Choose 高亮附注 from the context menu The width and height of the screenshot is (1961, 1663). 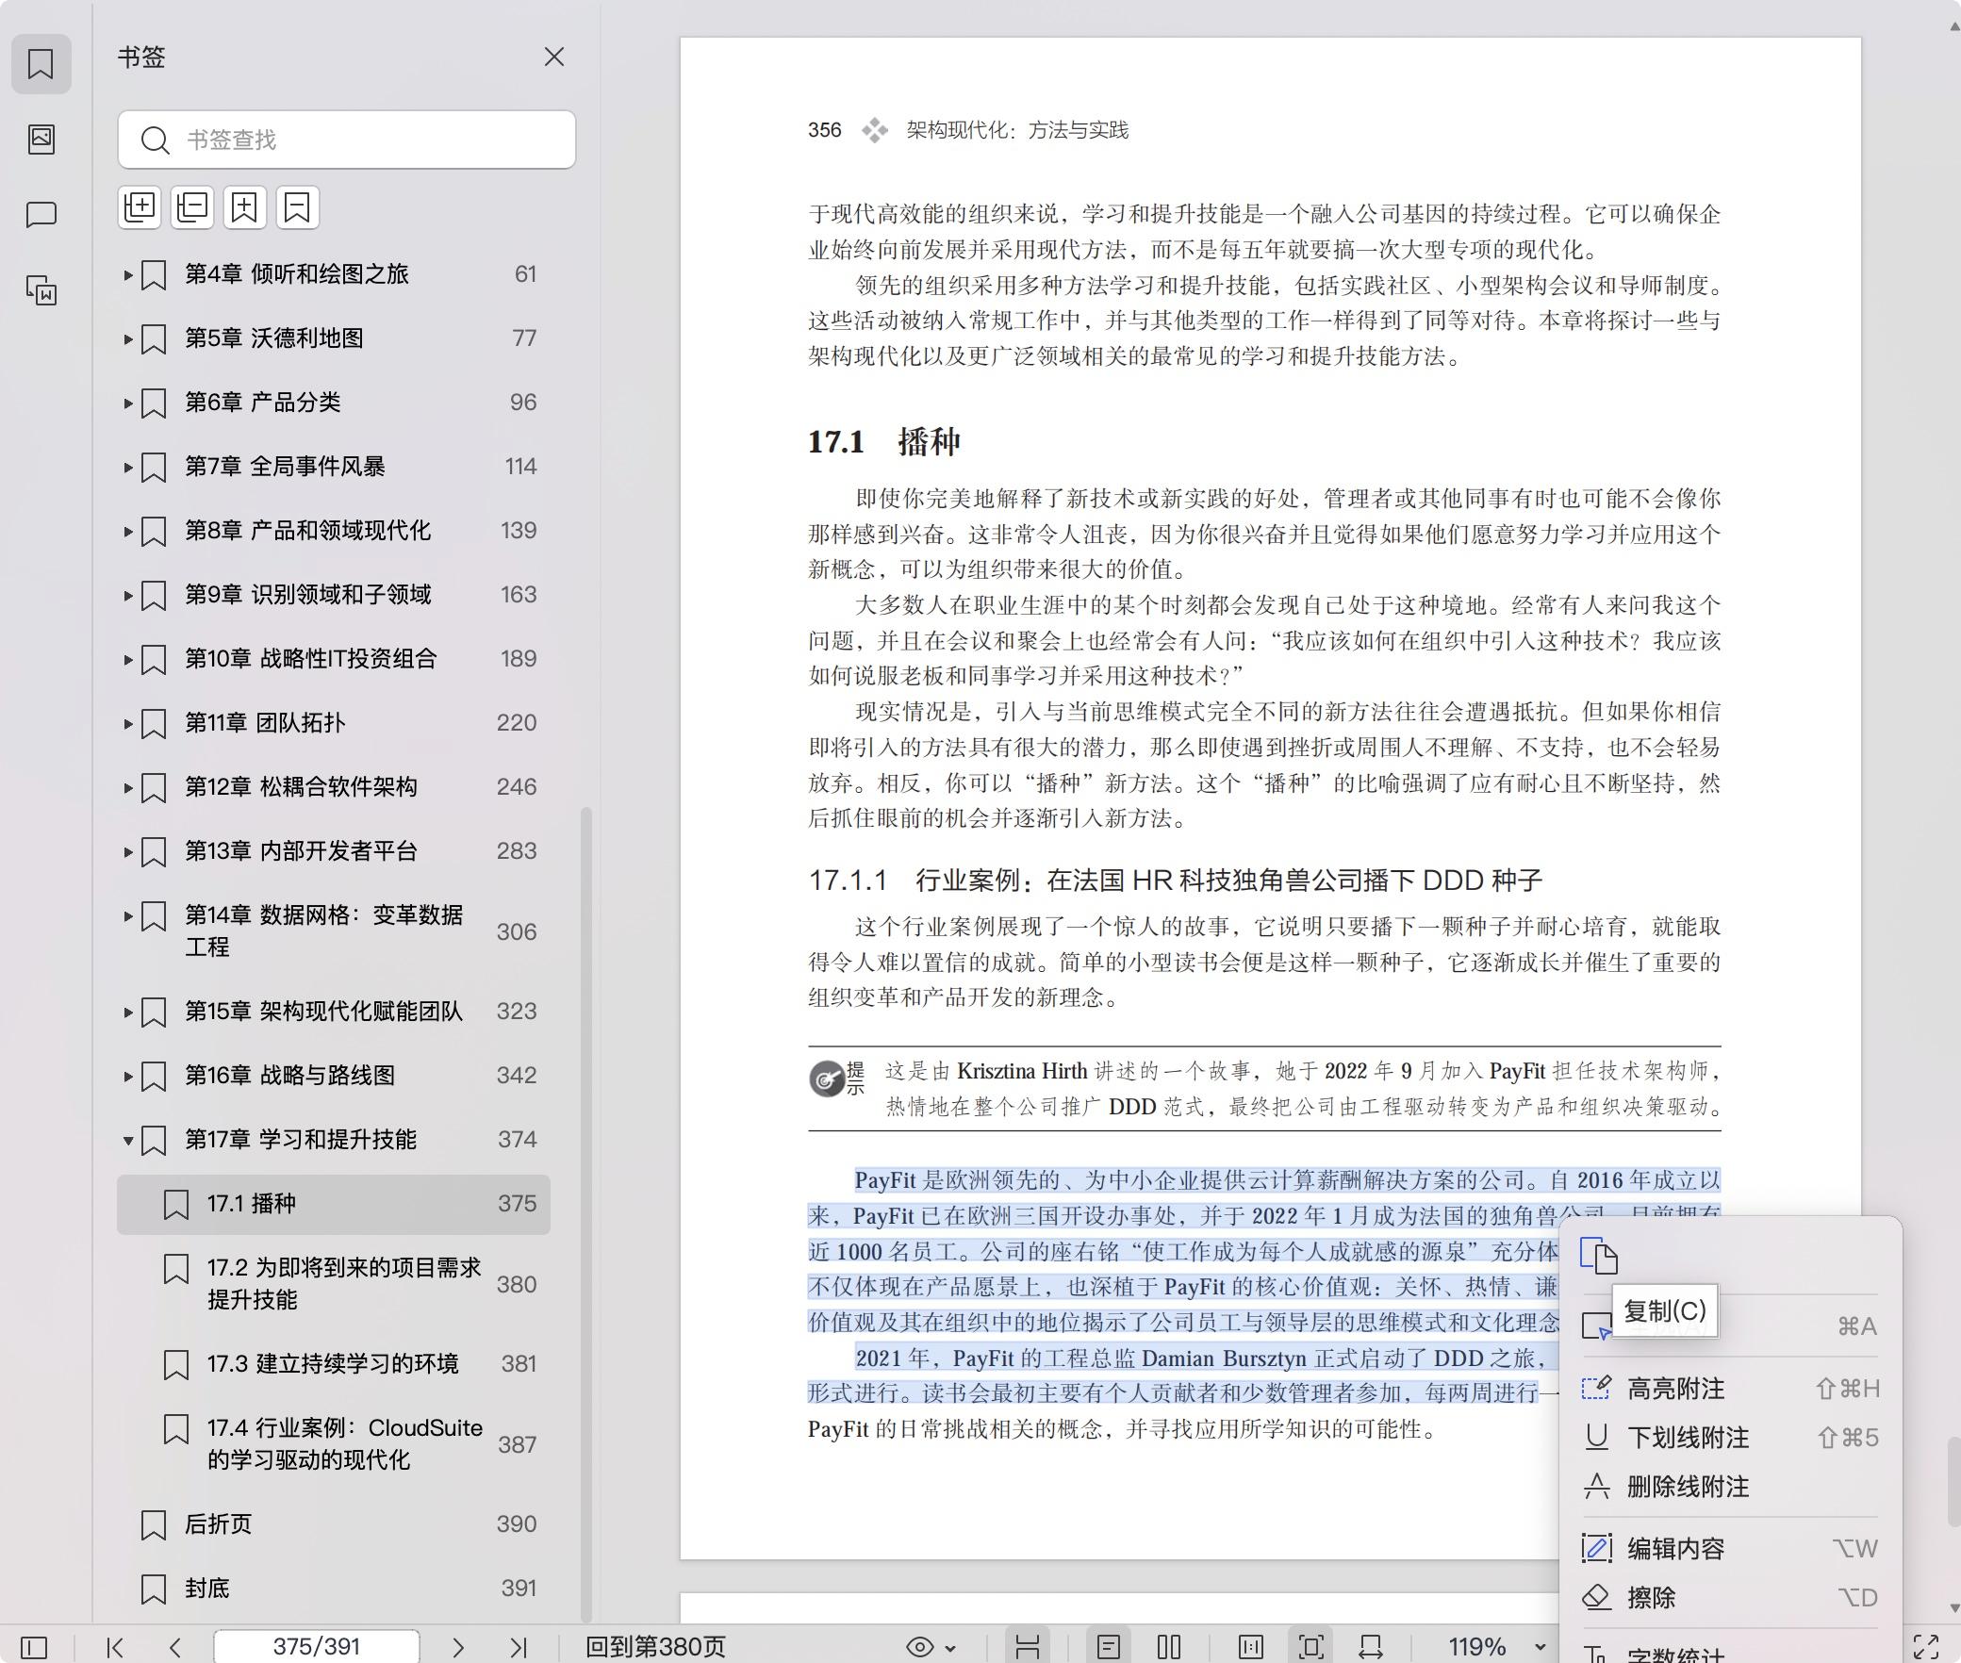(1675, 1388)
